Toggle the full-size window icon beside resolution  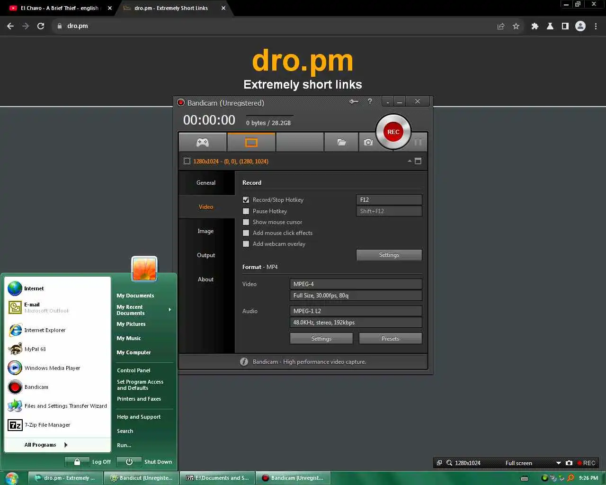click(x=418, y=161)
